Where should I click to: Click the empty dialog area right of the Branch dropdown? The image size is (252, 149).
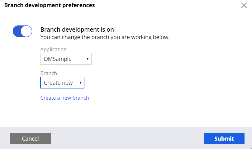(156, 83)
